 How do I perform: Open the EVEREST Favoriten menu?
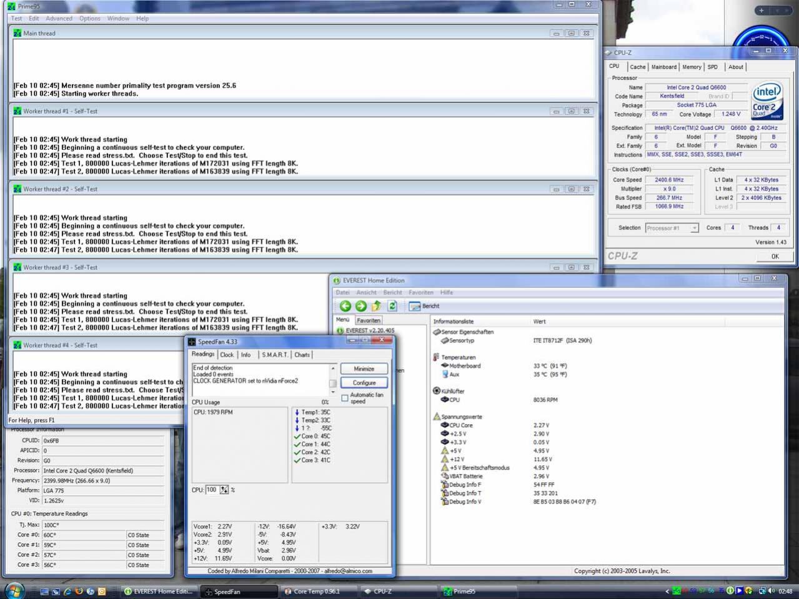tap(421, 292)
